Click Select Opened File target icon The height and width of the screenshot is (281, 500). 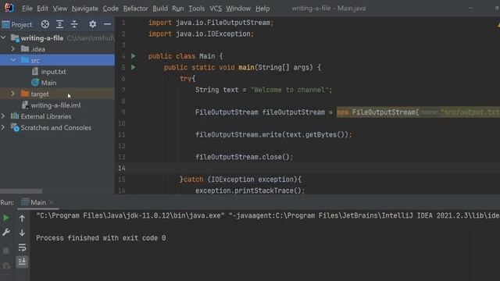coord(45,24)
